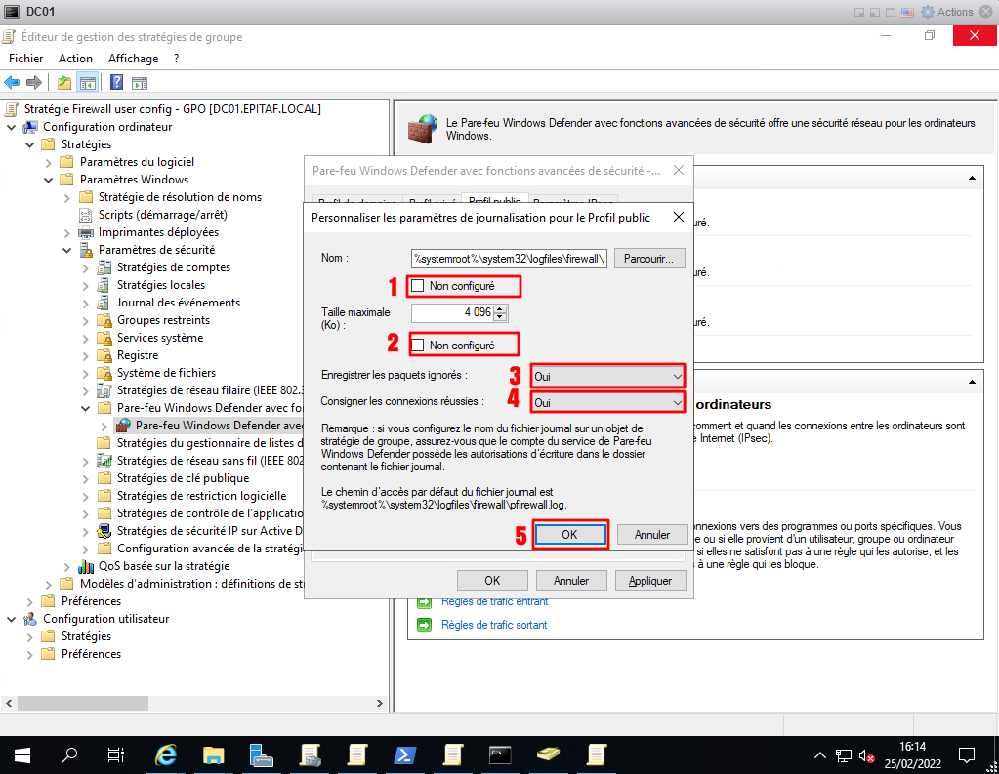Click OK in the journalisation dialog
This screenshot has height=774, width=999.
click(x=570, y=535)
